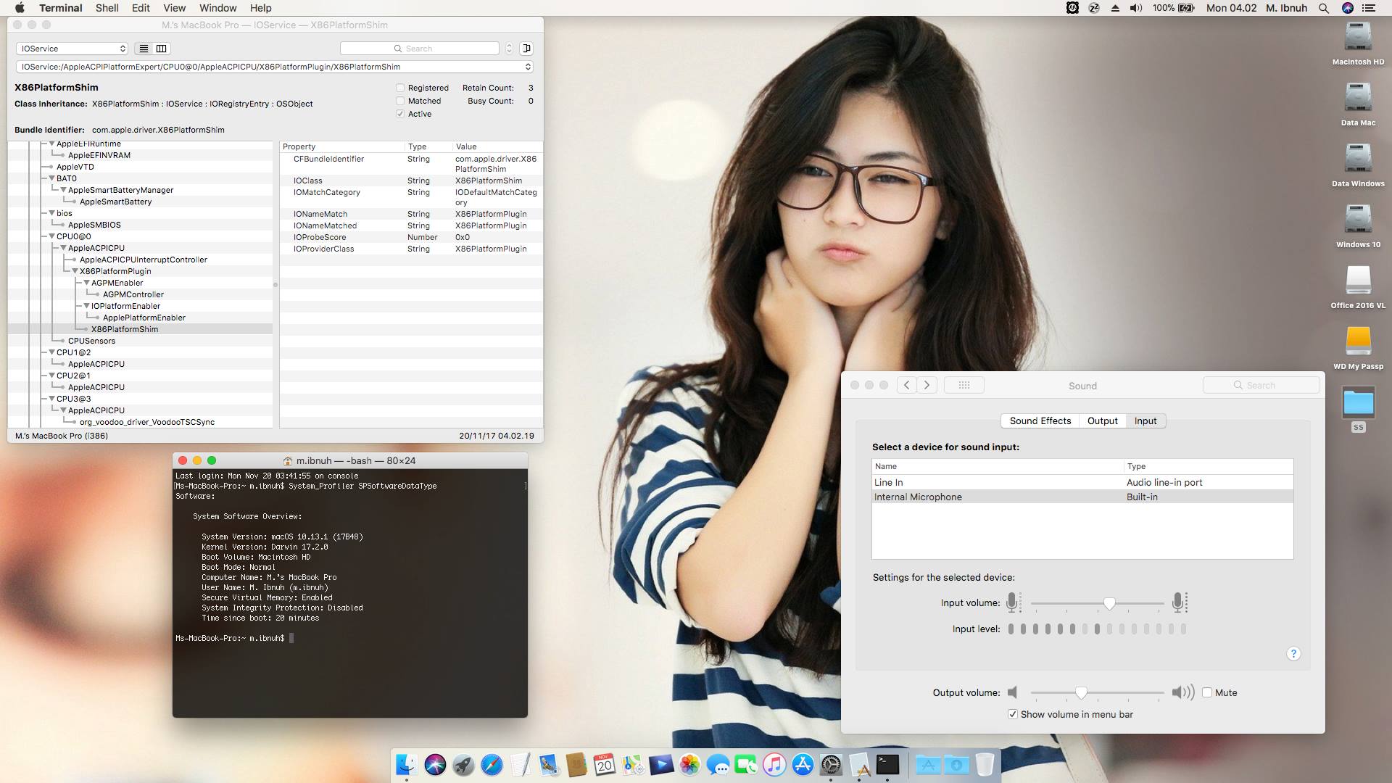Image resolution: width=1392 pixels, height=783 pixels.
Task: Collapse the X86PlatformPlugin tree node
Action: 75,271
